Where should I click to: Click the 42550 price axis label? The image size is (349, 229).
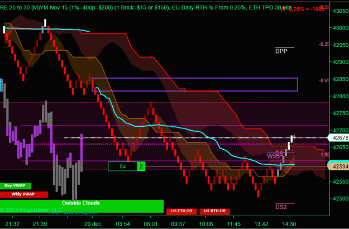click(341, 182)
